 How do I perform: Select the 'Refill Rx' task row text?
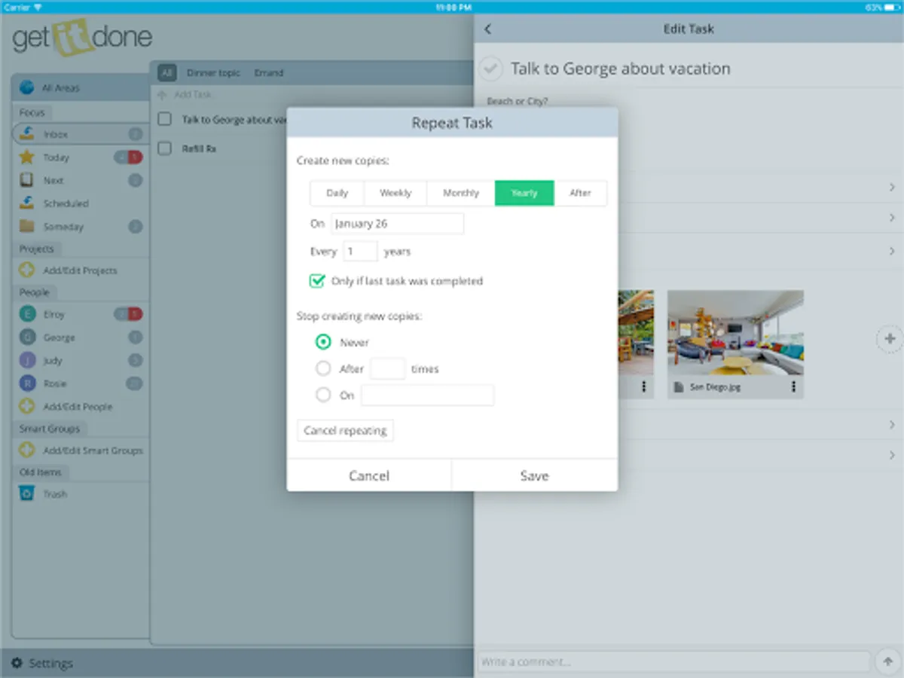[x=199, y=149]
